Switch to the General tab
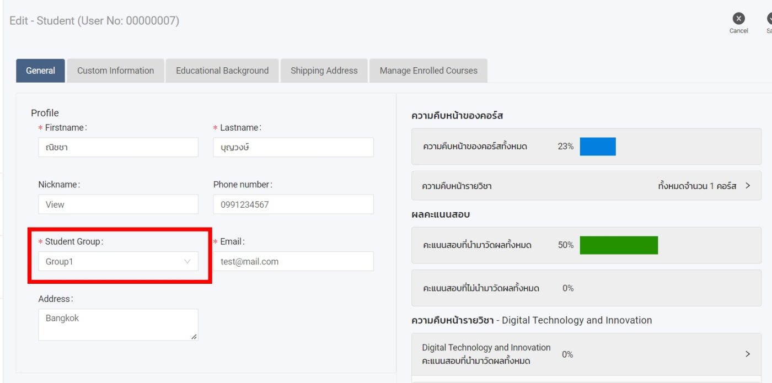Viewport: 772px width, 383px height. pyautogui.click(x=40, y=71)
